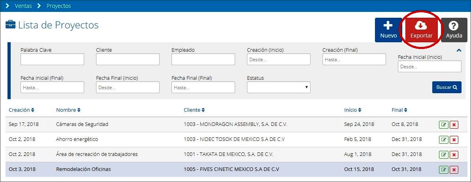Delete the Cámaras de Seguridad project

(x=454, y=125)
